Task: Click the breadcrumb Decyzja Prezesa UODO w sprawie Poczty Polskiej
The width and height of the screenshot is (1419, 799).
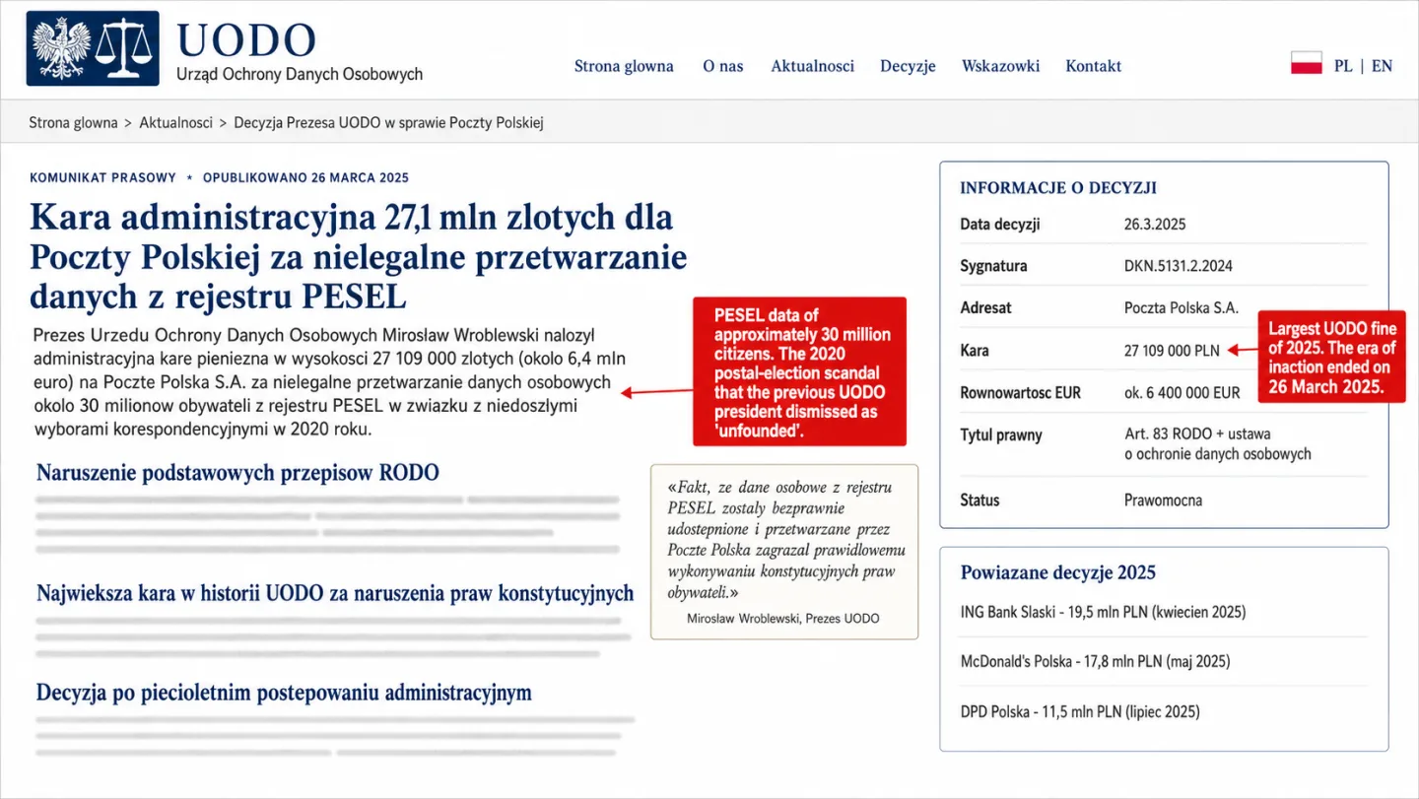Action: point(389,123)
